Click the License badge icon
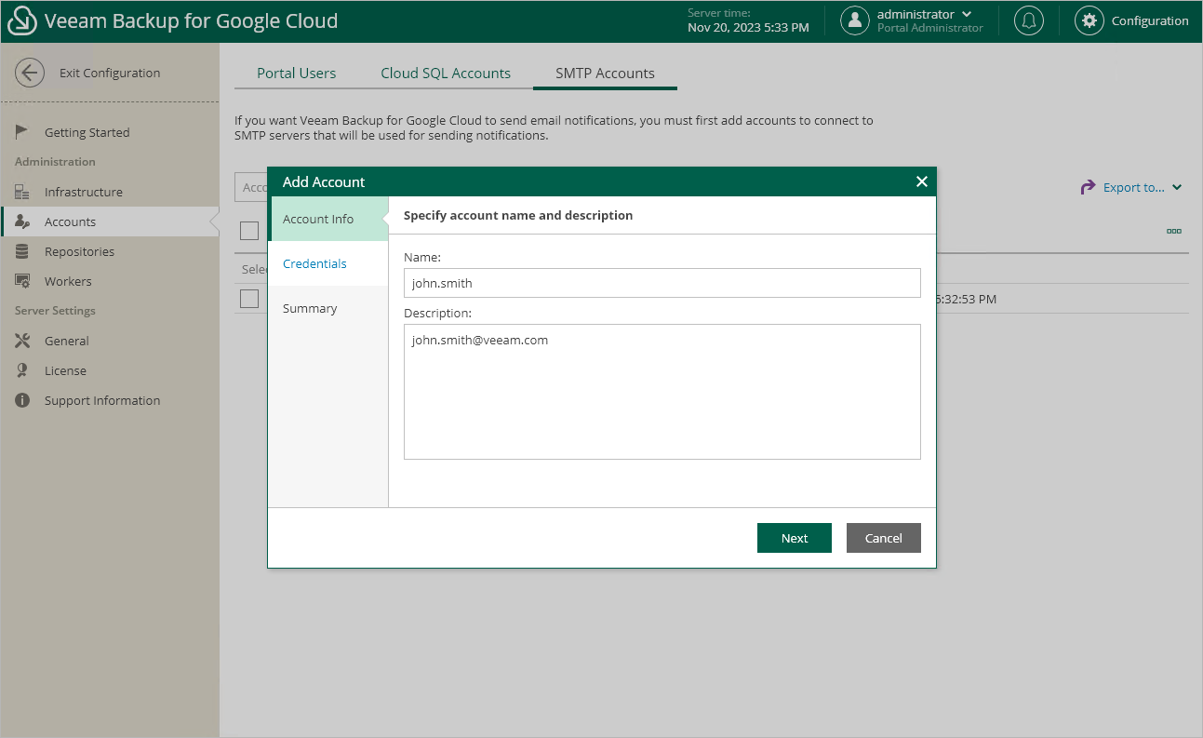 [23, 370]
